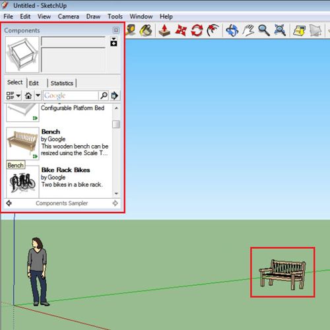This screenshot has height=330, width=330.
Task: Activate the Orbit camera tool
Action: 232,30
